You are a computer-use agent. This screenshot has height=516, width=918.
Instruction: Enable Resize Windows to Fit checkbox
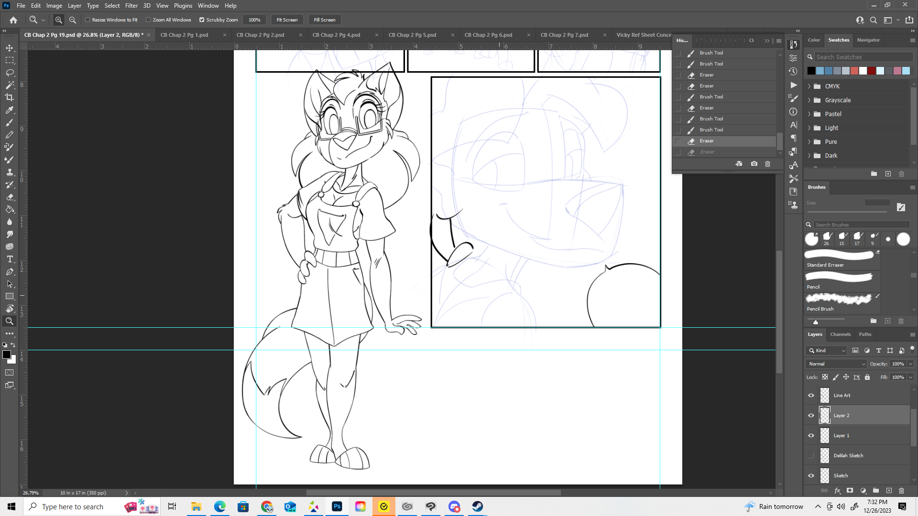pos(88,20)
